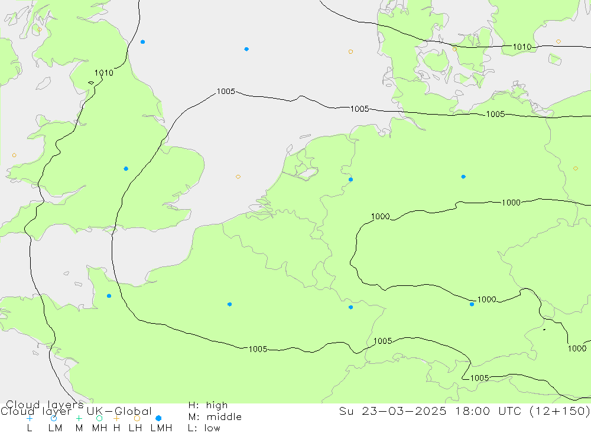Select the blue marker on the Dutch-German border
The width and height of the screenshot is (591, 433).
coord(351,180)
